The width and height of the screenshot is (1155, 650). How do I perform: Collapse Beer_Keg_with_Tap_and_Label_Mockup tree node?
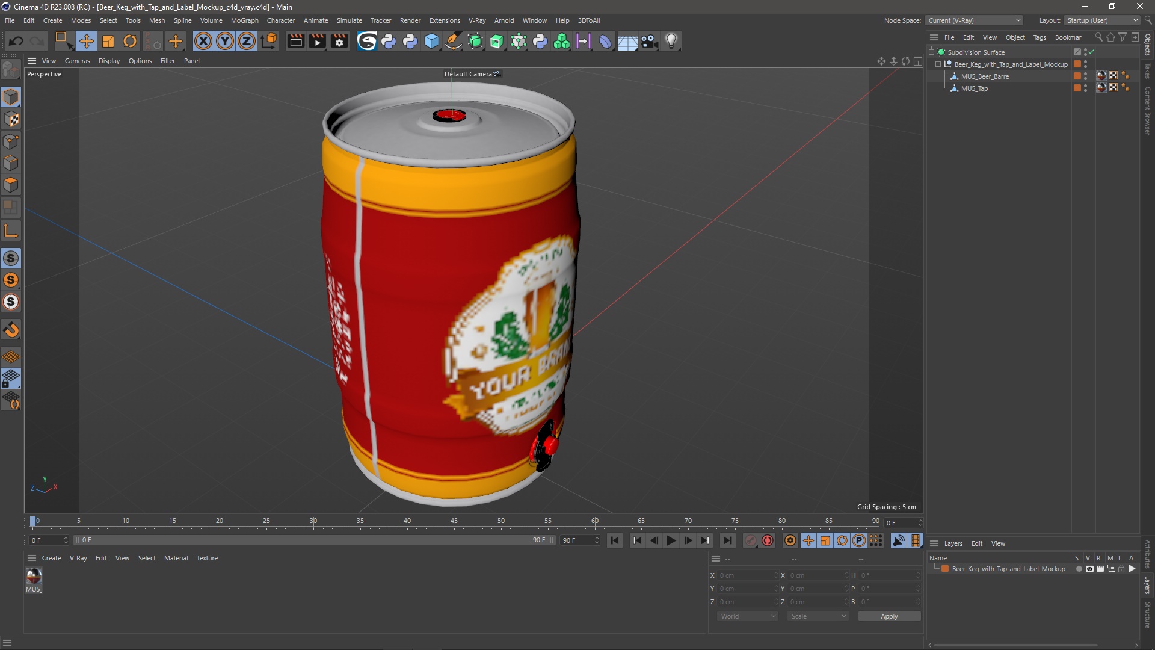938,64
